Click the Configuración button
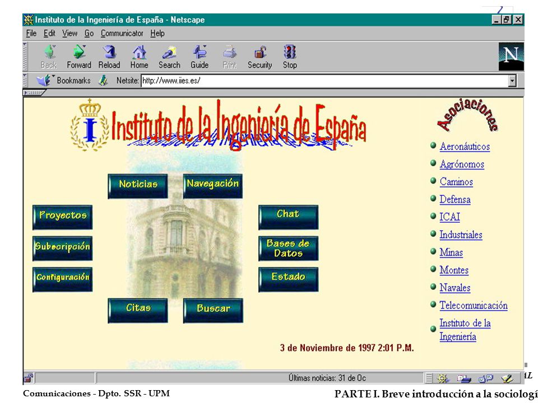This screenshot has width=538, height=403. tap(62, 279)
